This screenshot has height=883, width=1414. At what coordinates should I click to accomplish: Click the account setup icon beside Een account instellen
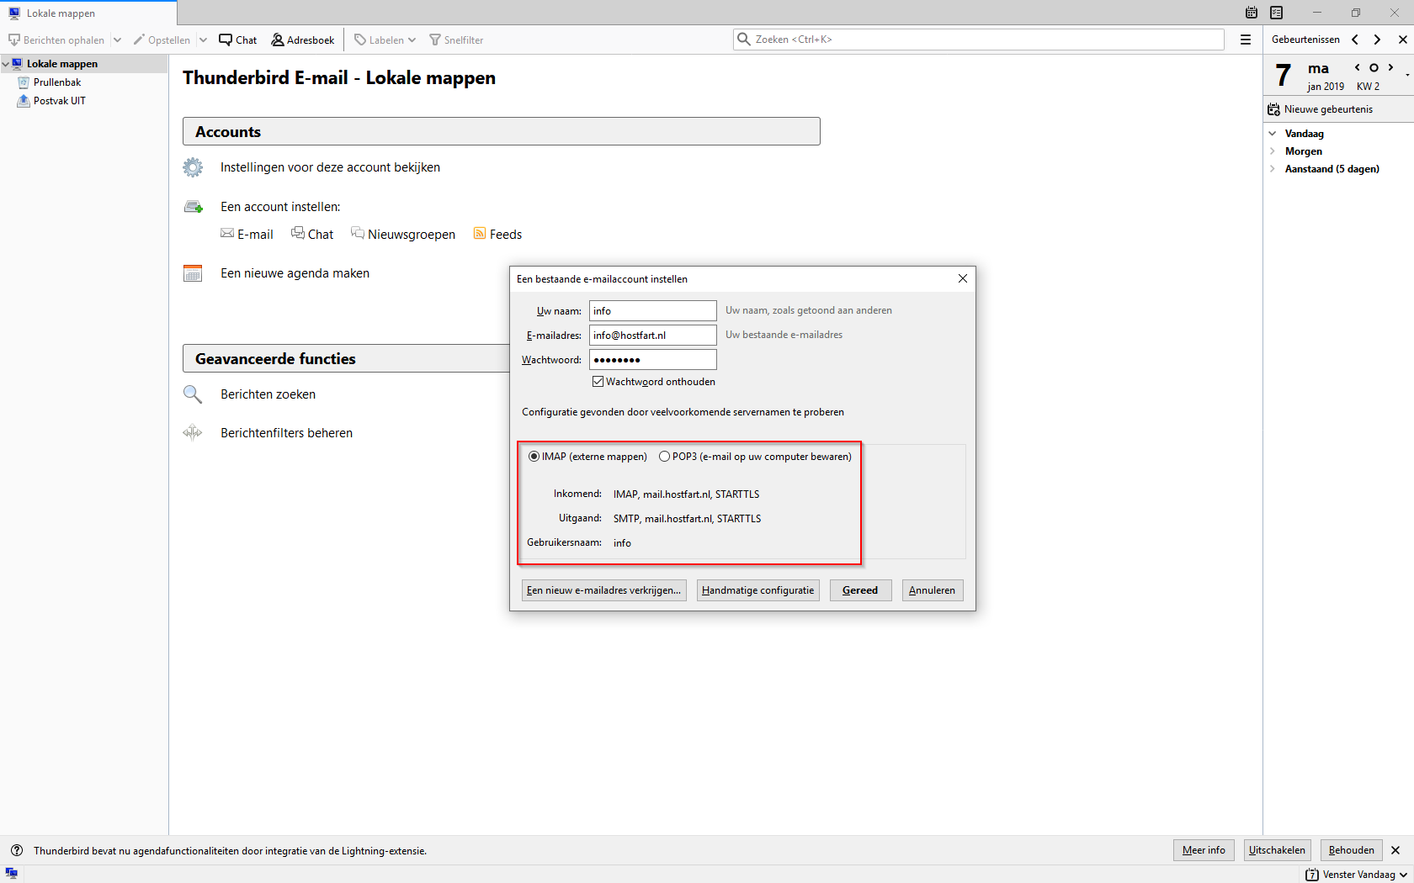pyautogui.click(x=193, y=207)
